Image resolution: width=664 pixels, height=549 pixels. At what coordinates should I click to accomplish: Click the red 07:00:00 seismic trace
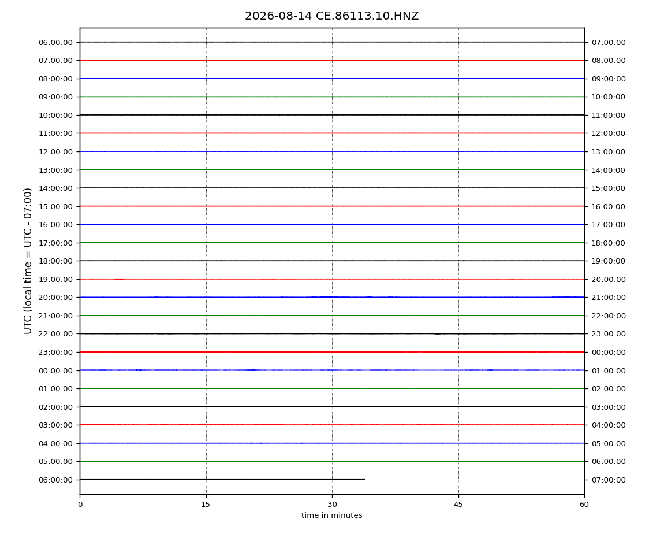click(332, 60)
